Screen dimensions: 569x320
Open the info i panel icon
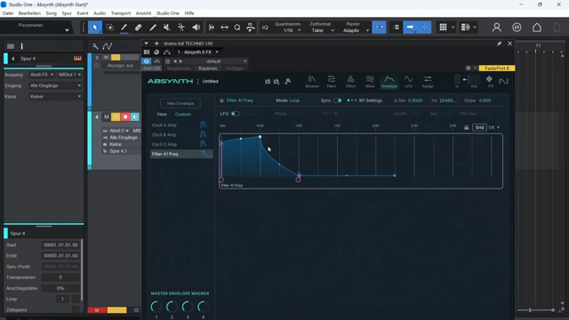pos(21,46)
